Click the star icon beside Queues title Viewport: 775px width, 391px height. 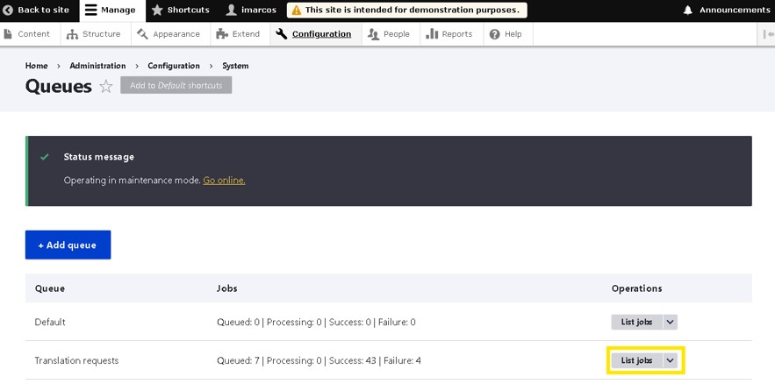click(106, 86)
